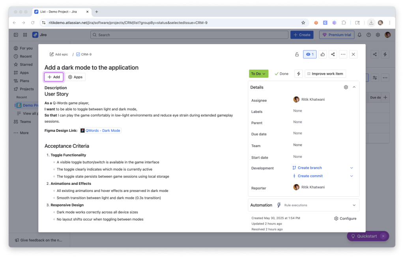
Task: Click the lock icon to restrict access
Action: pyautogui.click(x=297, y=54)
